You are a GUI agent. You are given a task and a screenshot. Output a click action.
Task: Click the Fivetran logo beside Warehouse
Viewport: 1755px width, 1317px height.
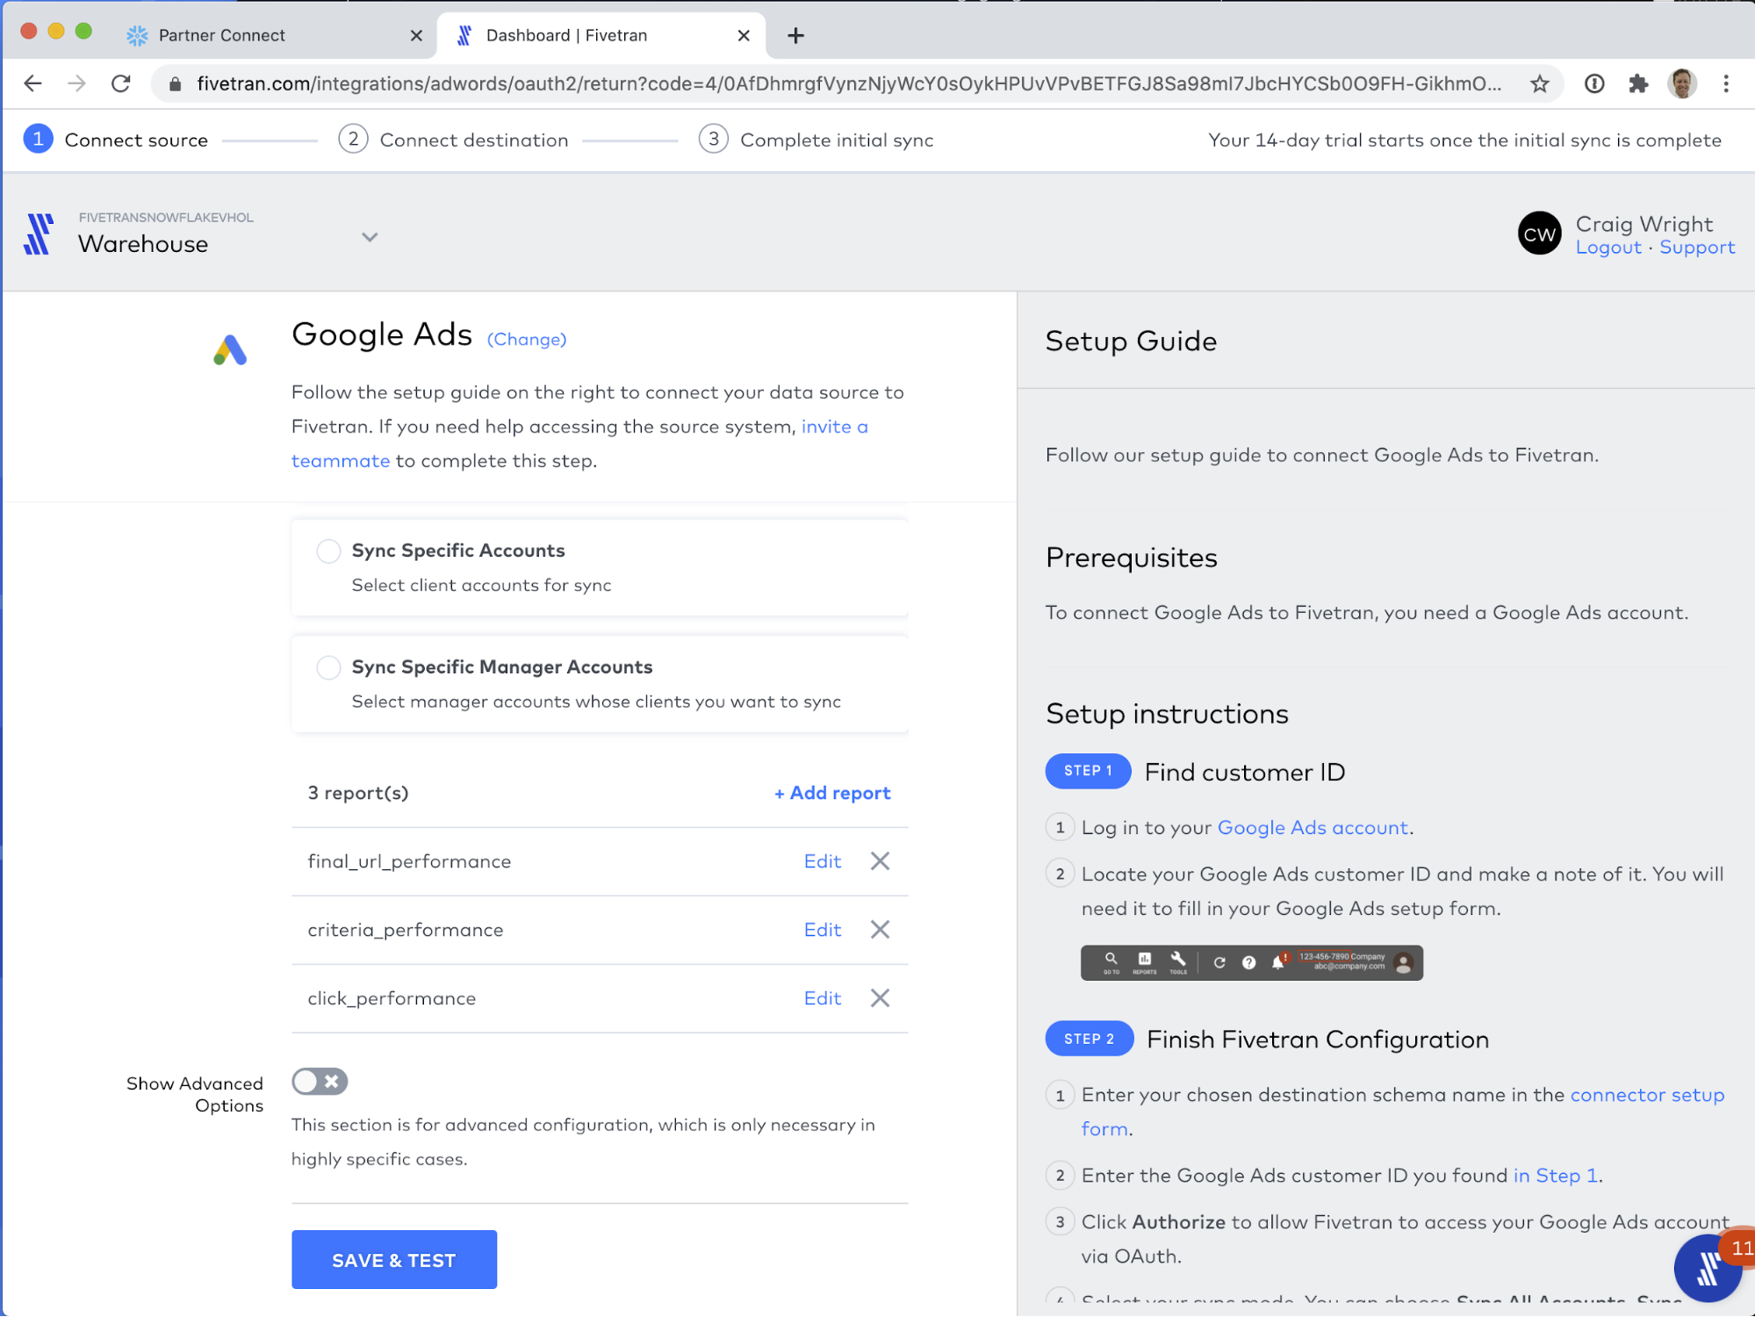(39, 234)
